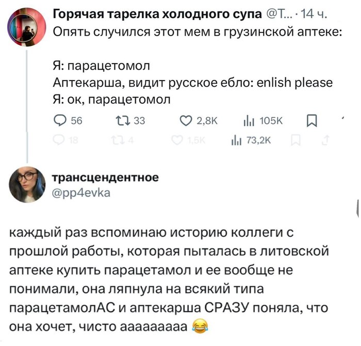This screenshot has height=346, width=361.
Task: View the 105K views analytics icon
Action: (x=247, y=121)
